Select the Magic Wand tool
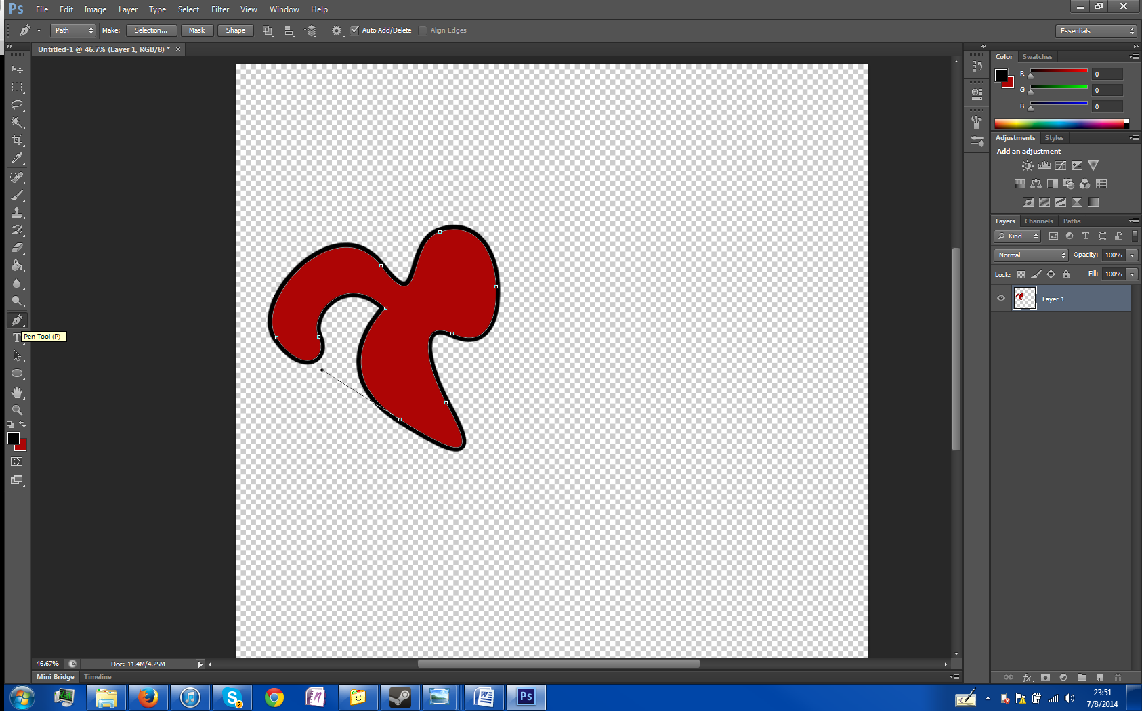The width and height of the screenshot is (1142, 711). point(17,123)
